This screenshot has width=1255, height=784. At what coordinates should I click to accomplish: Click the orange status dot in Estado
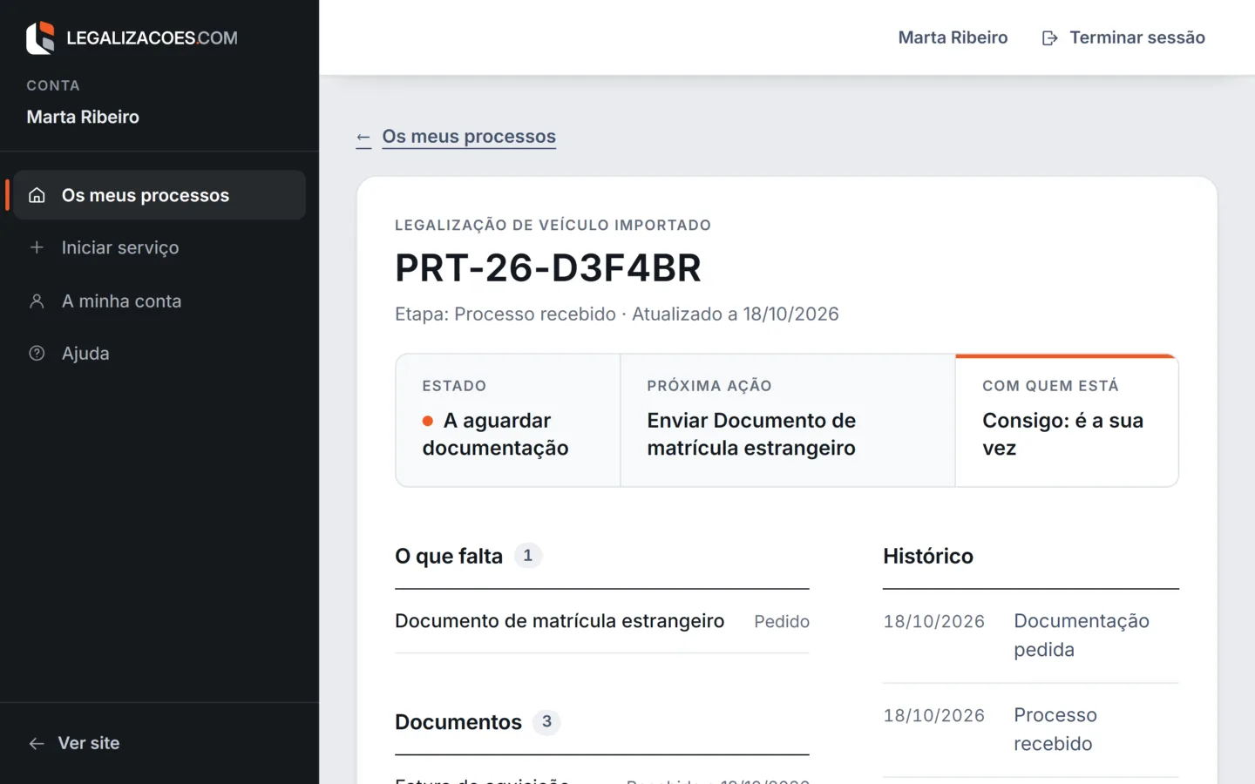[x=428, y=421]
